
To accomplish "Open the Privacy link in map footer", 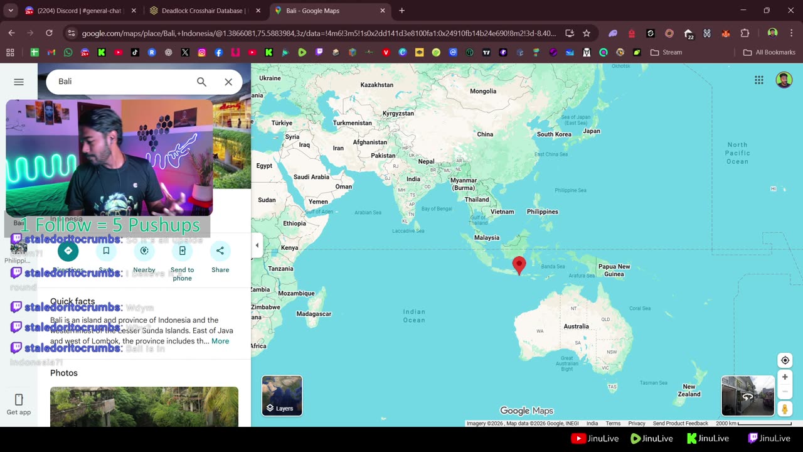I will coord(637,423).
